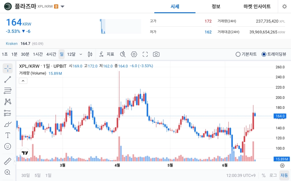Screen dimensions: 291x181
Task: Click the mini price sparkline chart
Action: (x=120, y=26)
